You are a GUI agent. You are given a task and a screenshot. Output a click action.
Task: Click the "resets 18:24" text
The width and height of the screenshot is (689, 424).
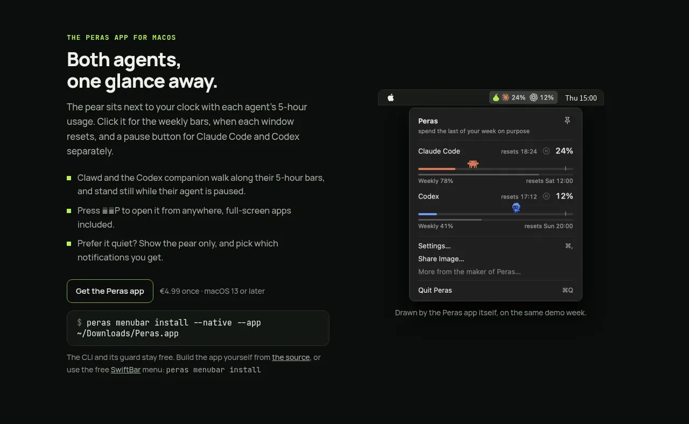[x=519, y=152]
